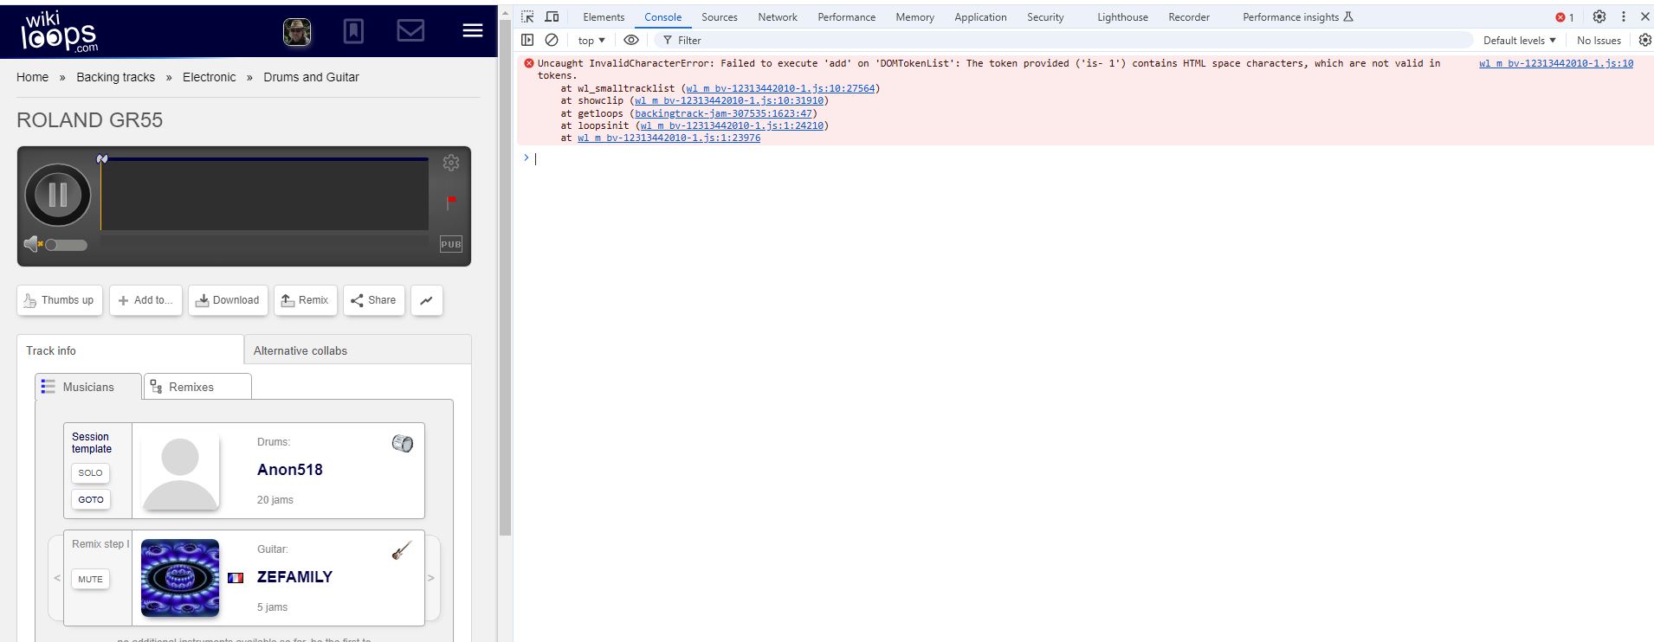Open console settings gear
Image resolution: width=1654 pixels, height=642 pixels.
pos(1644,40)
